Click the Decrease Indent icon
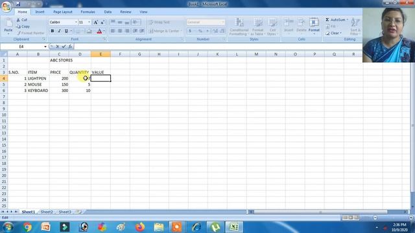The width and height of the screenshot is (415, 233). (x=136, y=31)
